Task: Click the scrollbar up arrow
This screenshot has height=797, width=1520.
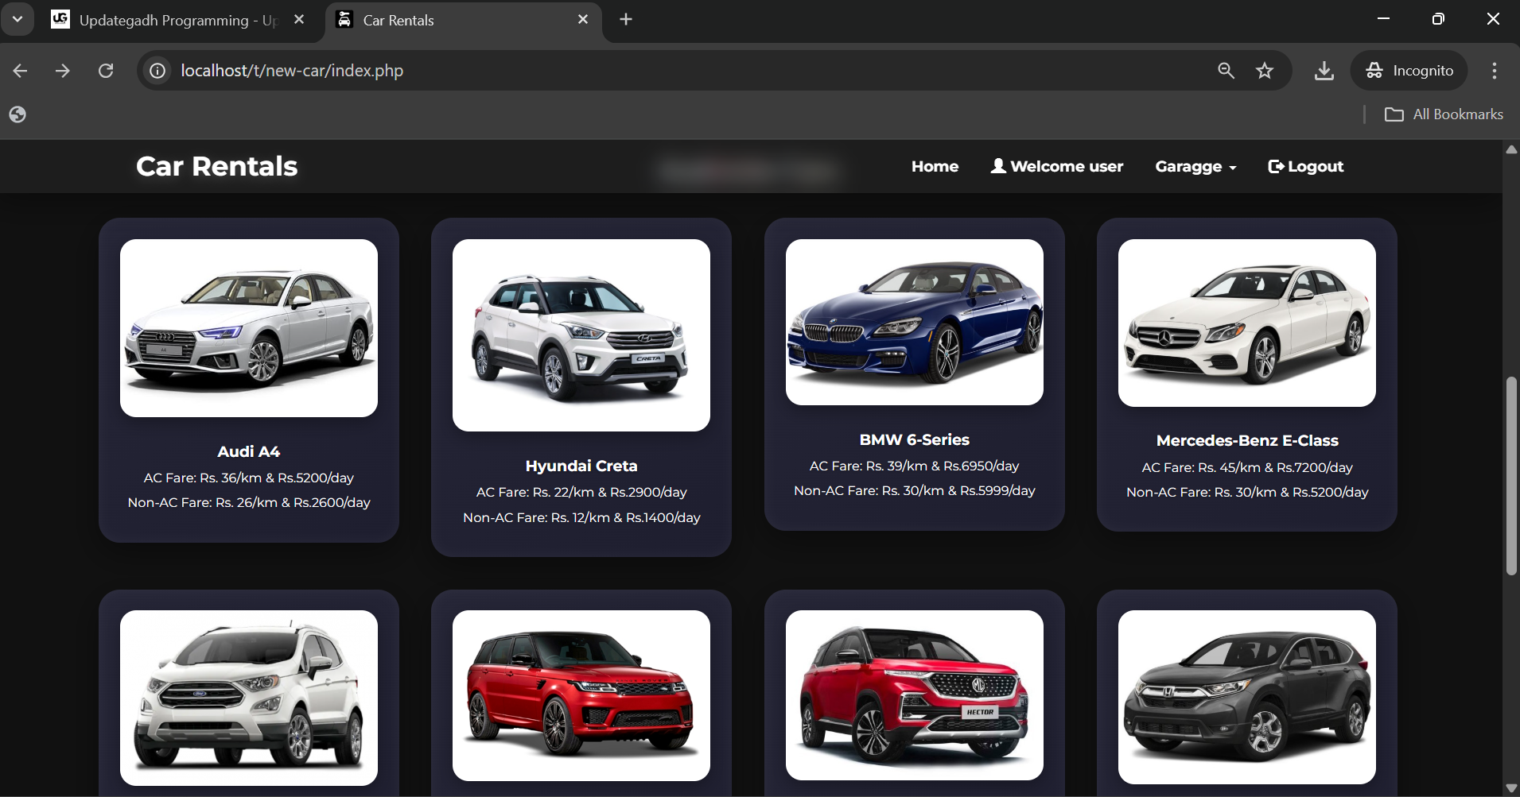Action: (x=1511, y=149)
